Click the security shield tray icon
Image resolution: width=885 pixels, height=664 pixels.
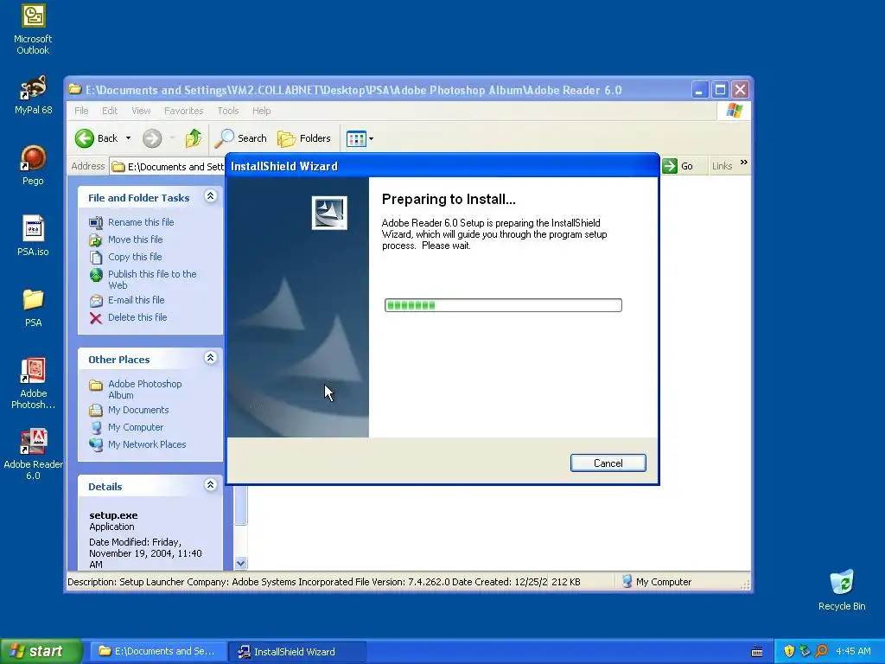tap(789, 652)
